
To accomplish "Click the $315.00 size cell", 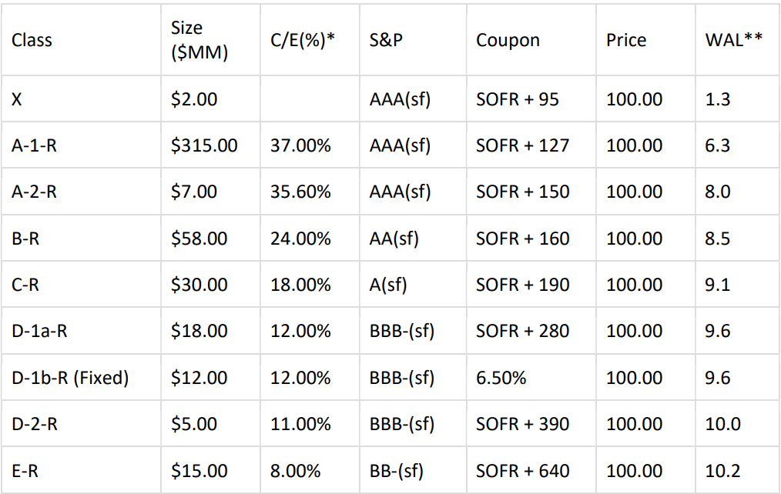I will [204, 145].
